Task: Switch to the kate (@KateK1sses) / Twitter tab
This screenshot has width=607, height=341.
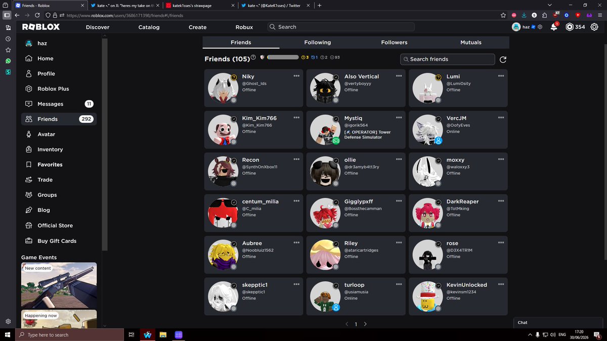Action: pyautogui.click(x=276, y=5)
